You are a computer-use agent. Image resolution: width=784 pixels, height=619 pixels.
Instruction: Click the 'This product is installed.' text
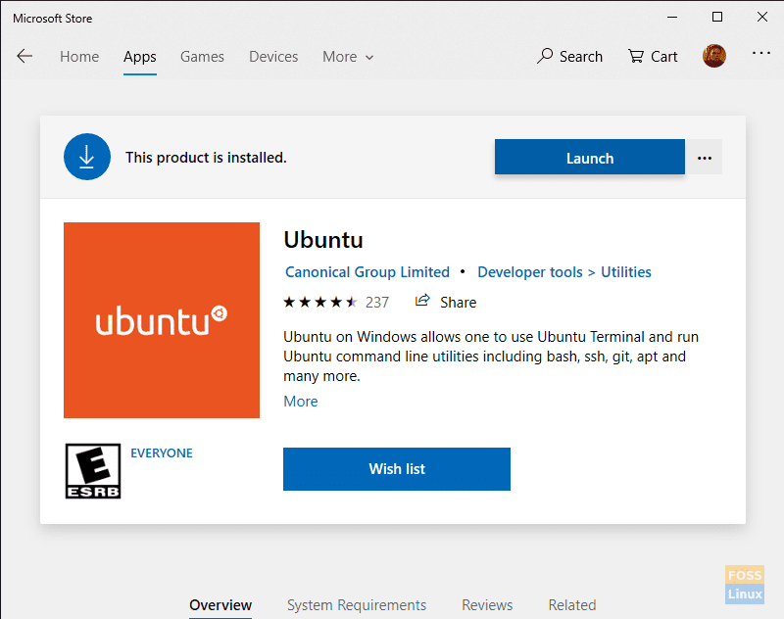pos(206,158)
